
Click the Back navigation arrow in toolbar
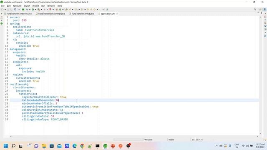tap(94, 10)
